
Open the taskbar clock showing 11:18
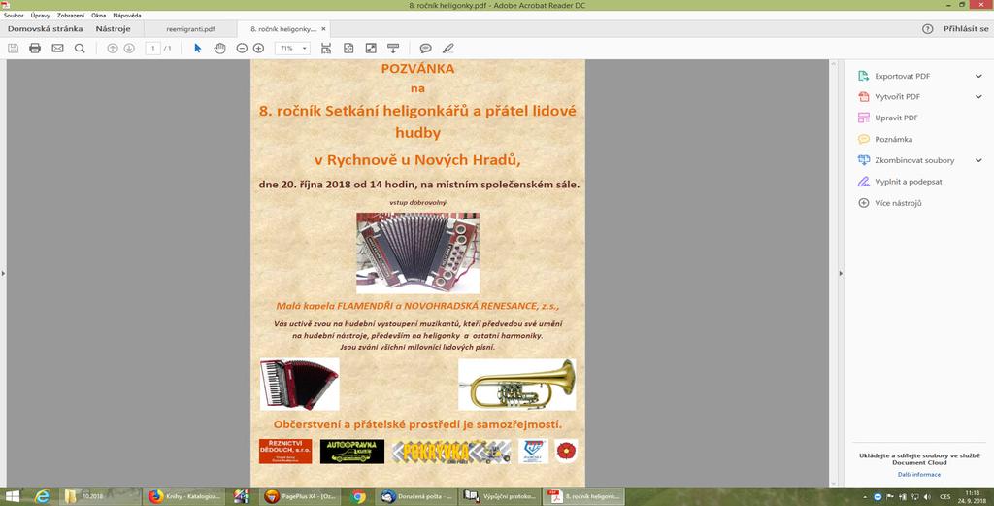[x=971, y=496]
